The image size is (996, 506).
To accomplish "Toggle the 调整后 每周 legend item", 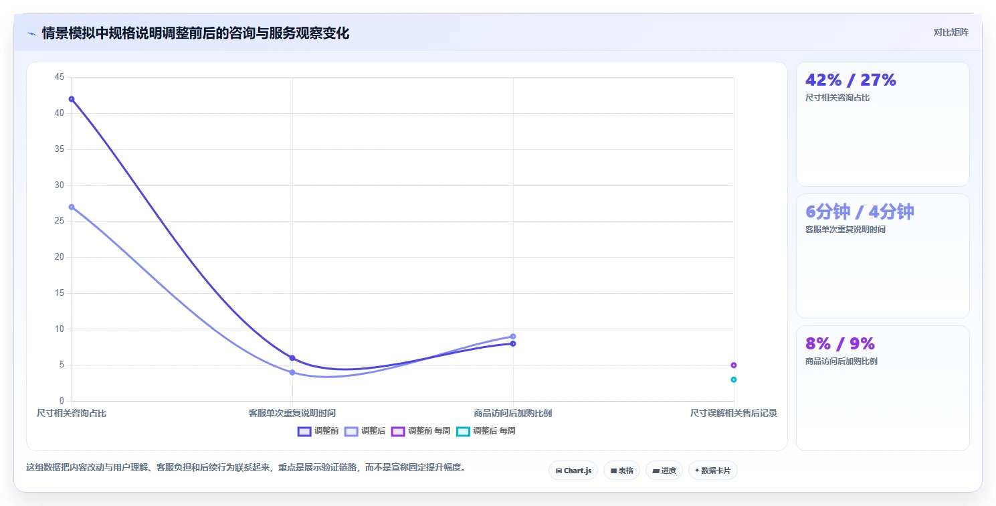I will 486,431.
